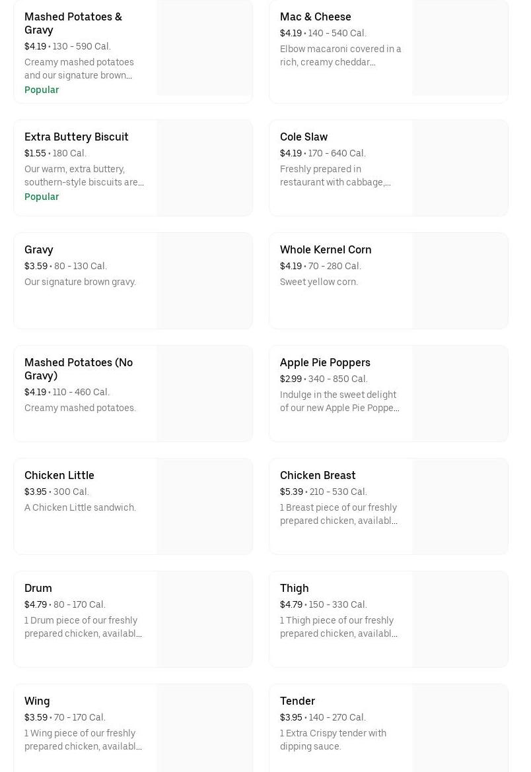Screen dimensions: 531x772
Task: Click the Chicken Little image thumbnail
Action: point(204,506)
